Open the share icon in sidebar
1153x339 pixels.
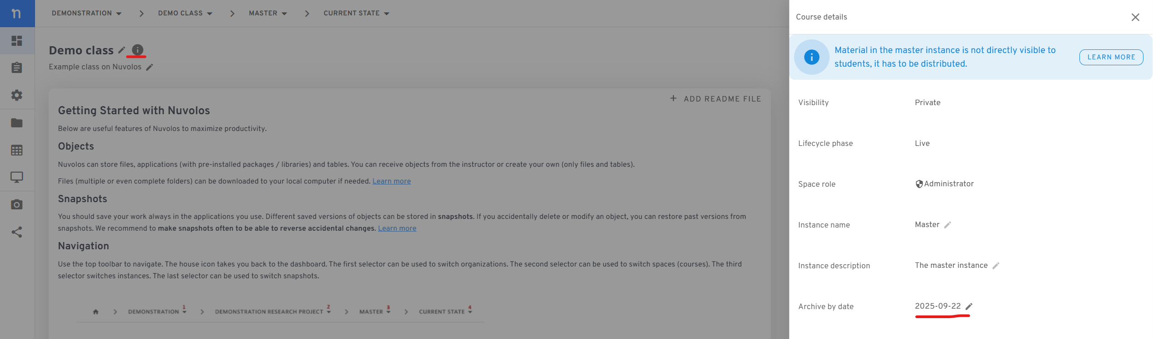point(17,232)
